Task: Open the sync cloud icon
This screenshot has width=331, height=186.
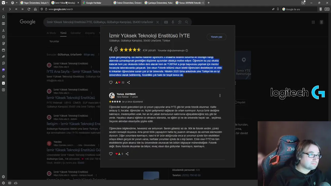Action: [16, 183]
